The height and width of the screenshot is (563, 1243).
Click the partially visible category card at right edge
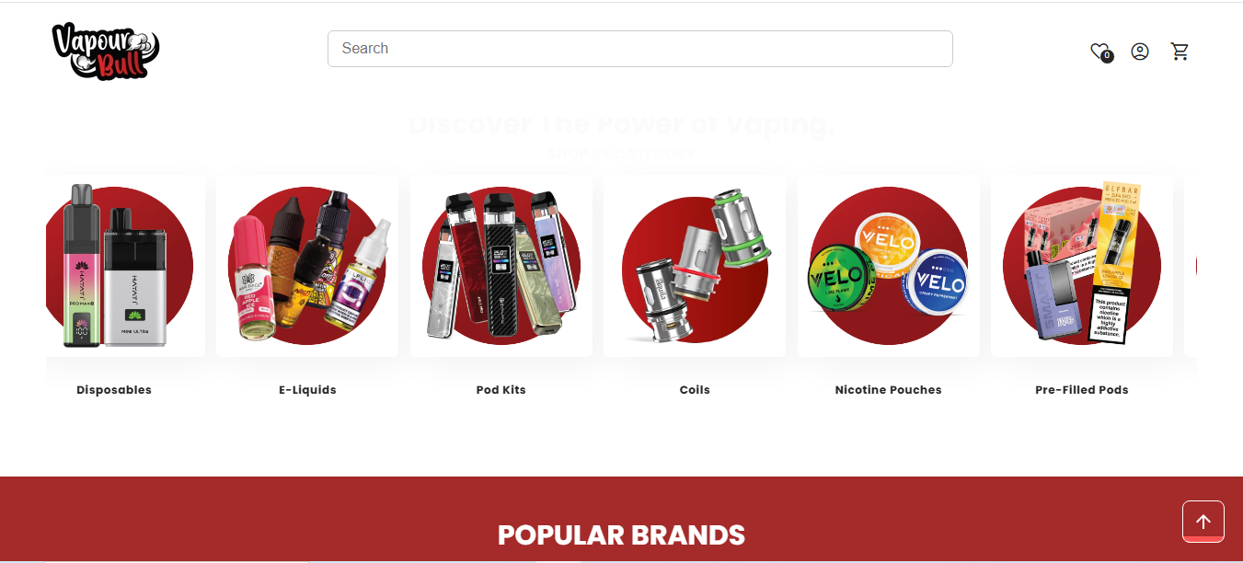pyautogui.click(x=1191, y=266)
